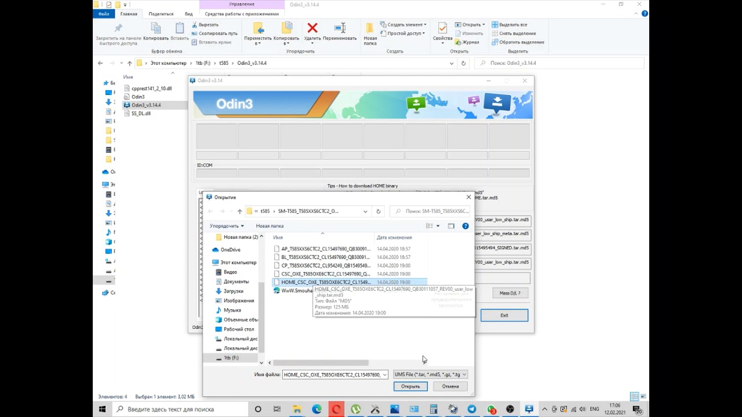Select 1tb (F:) drive in dialog navigation

[231, 358]
